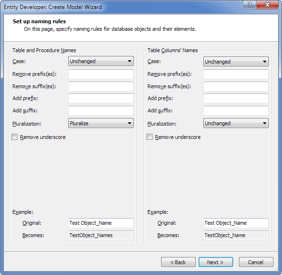Focus table names Add suffix field
Screen dimensions: 282x275
pyautogui.click(x=101, y=110)
